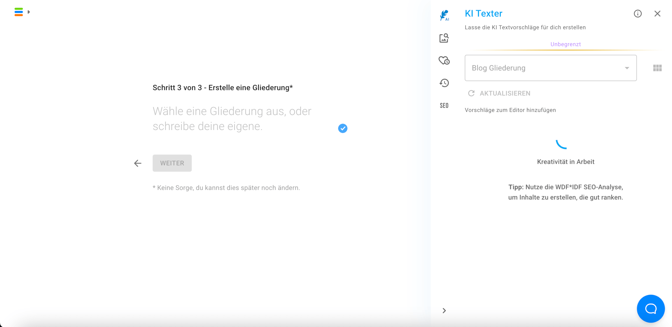Screen dimensions: 672x327
Task: Open favorites heart-clock icon
Action: (x=444, y=60)
